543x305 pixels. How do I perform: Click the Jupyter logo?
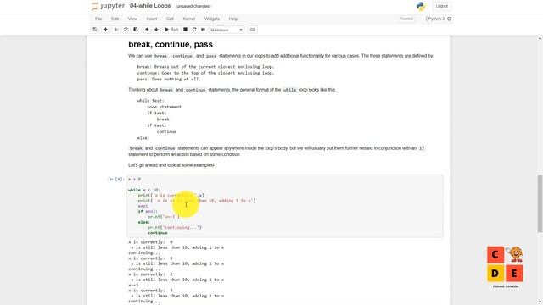(x=108, y=6)
